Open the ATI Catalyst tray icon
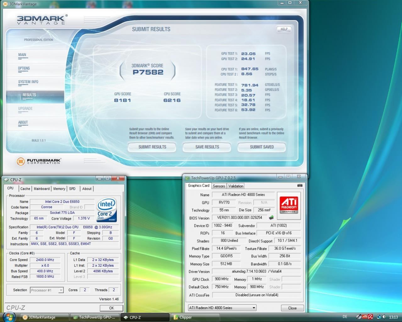This screenshot has height=322, width=402. pos(364,317)
